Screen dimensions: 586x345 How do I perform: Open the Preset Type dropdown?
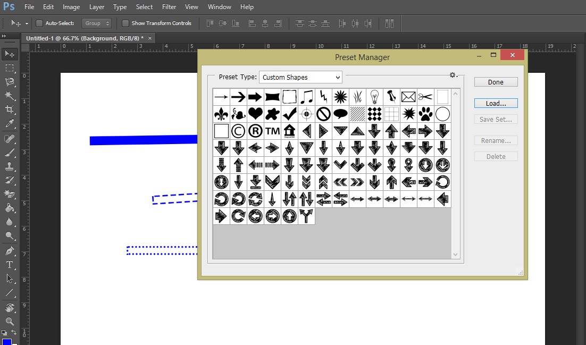[x=300, y=77]
